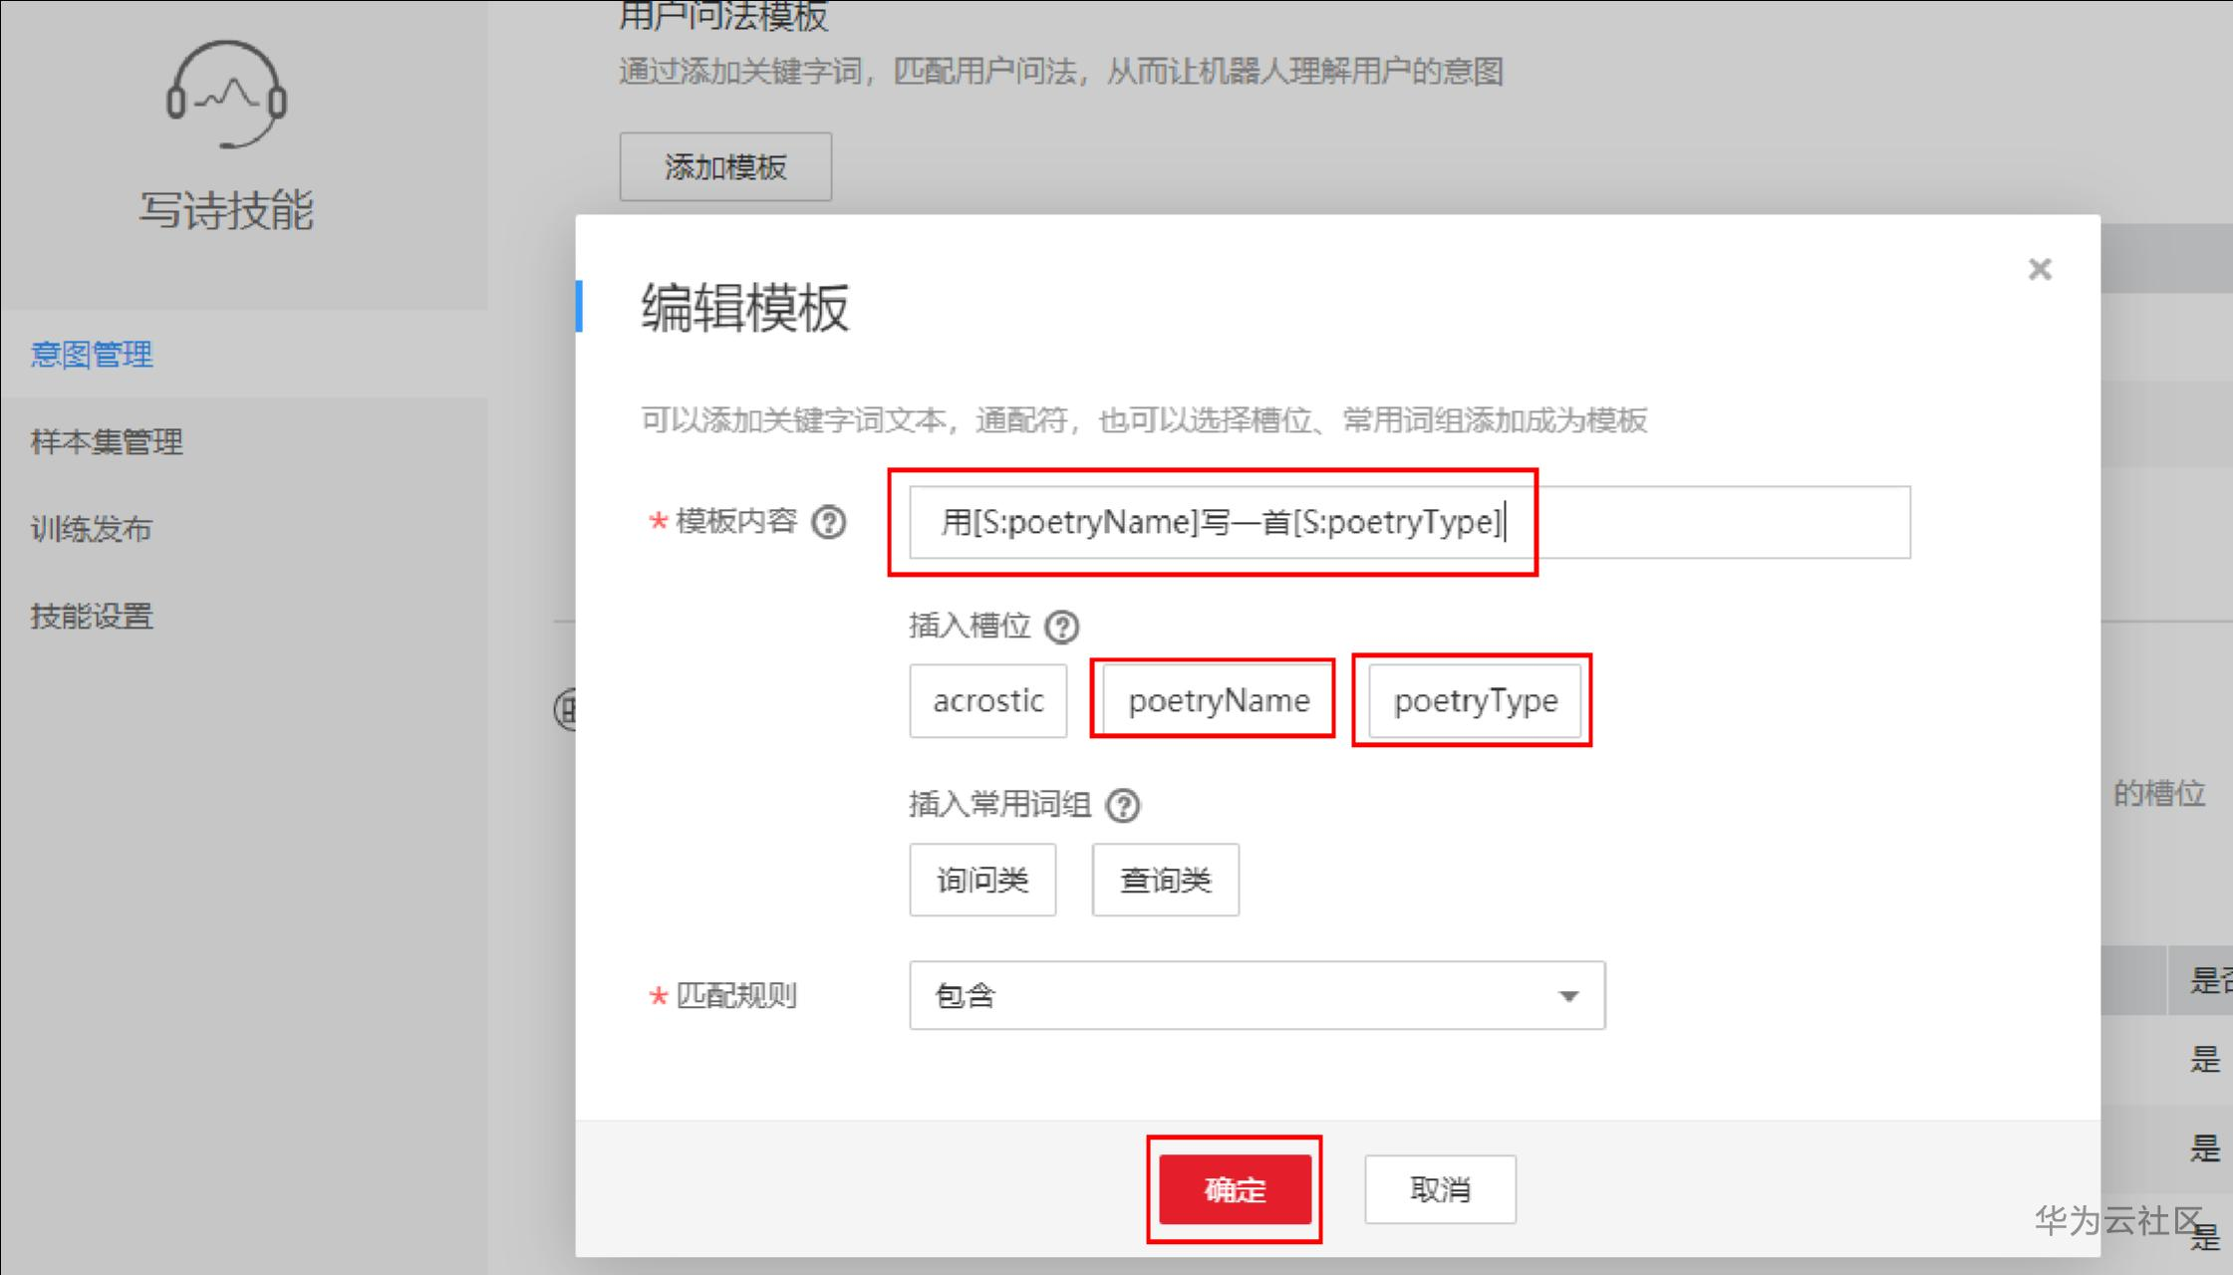Viewport: 2233px width, 1275px height.
Task: Click the help icon next to 插入槽位
Action: click(x=1061, y=627)
